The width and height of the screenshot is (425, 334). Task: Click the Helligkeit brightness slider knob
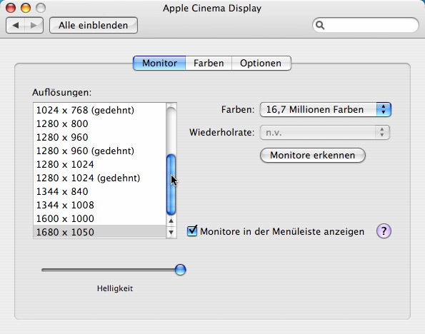180,270
